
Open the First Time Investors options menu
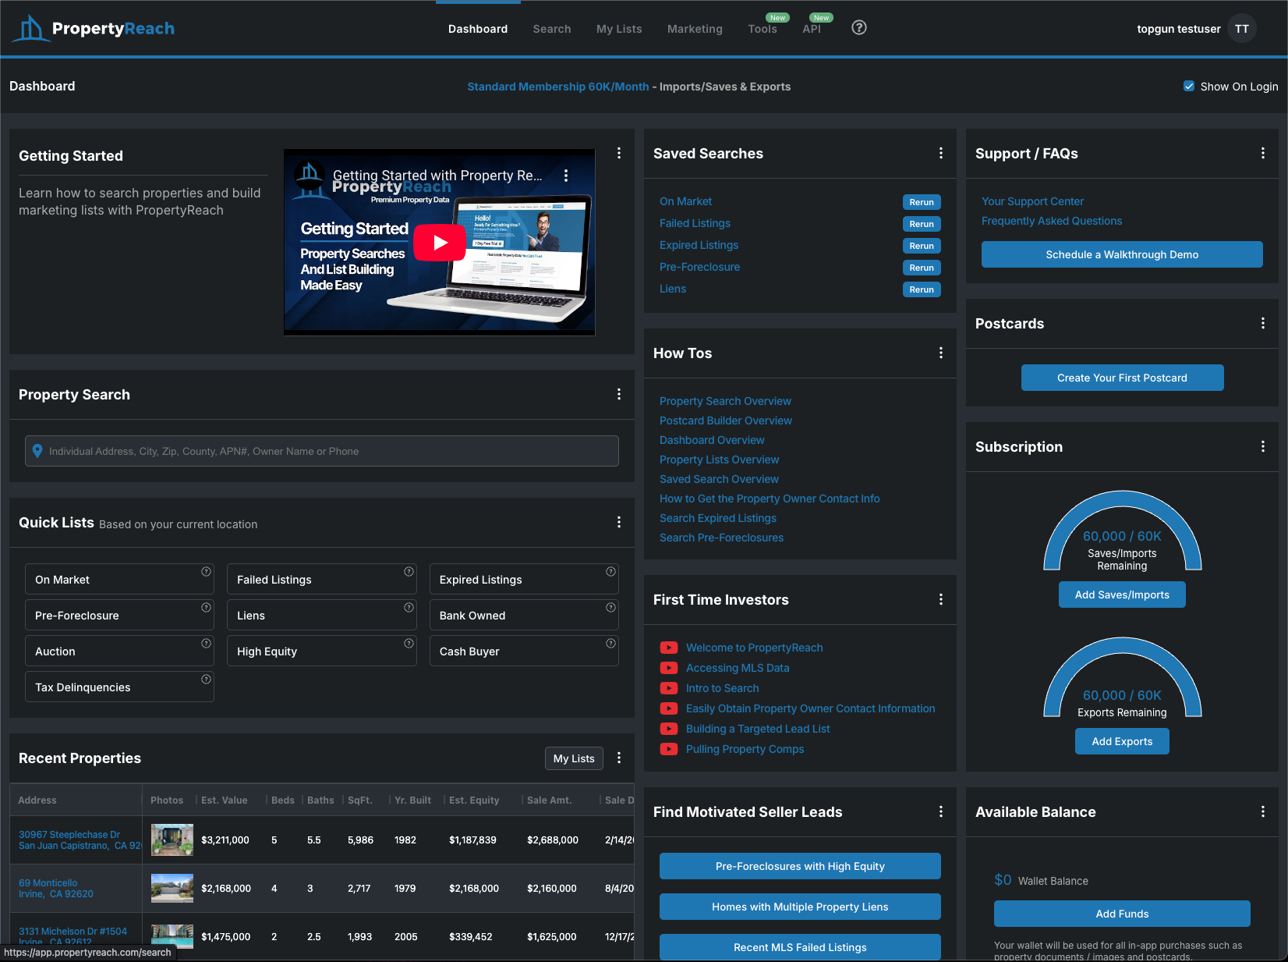941,599
